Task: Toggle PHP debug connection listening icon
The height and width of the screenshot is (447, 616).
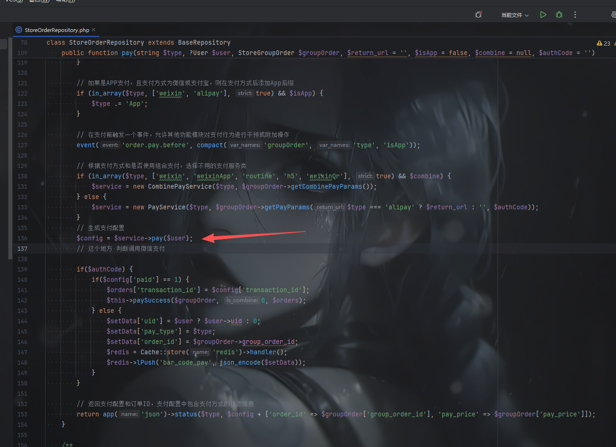Action: (x=478, y=15)
